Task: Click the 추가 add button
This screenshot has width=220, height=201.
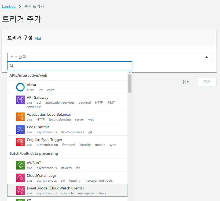Action: point(207,82)
